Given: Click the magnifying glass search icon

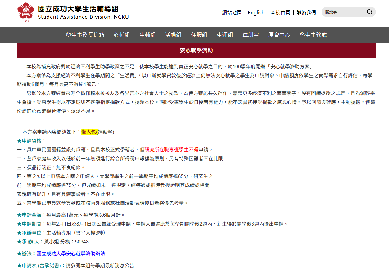Looking at the screenshot, I should click(x=369, y=12).
